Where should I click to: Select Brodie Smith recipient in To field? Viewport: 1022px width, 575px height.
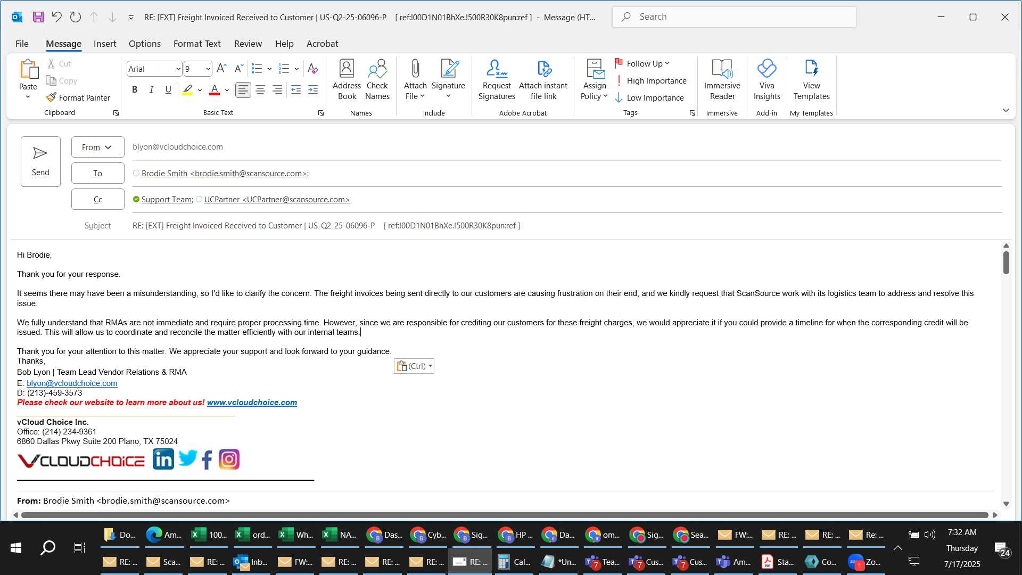(x=224, y=173)
